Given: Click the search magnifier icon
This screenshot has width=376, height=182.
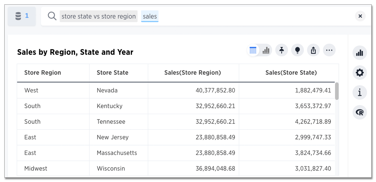Looking at the screenshot, I should [52, 16].
